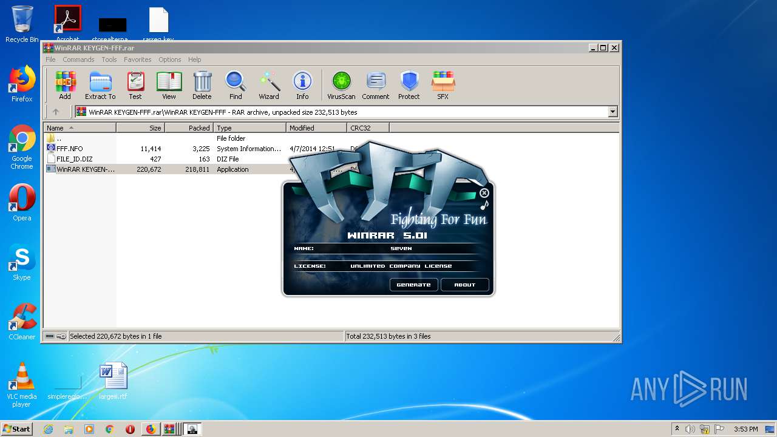Open the File menu
Screen dimensions: 777x437
pyautogui.click(x=50, y=59)
